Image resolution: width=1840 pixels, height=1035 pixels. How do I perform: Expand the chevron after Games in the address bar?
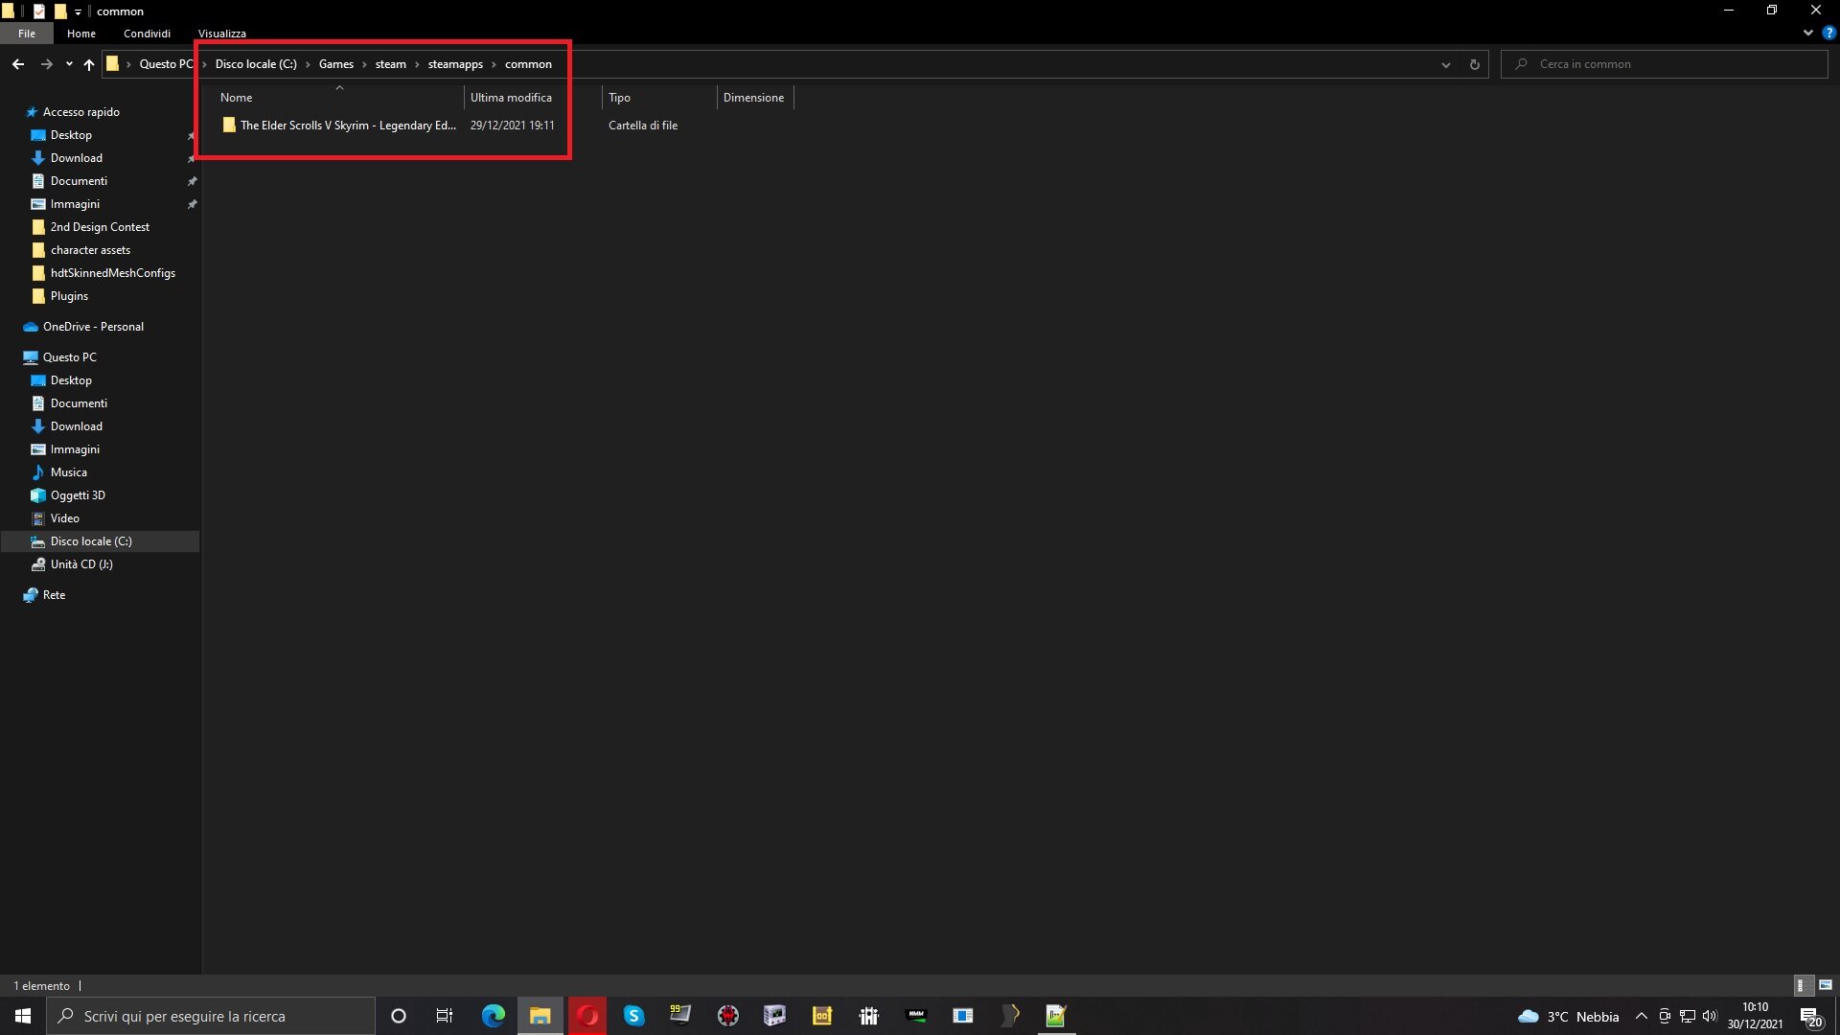[364, 64]
